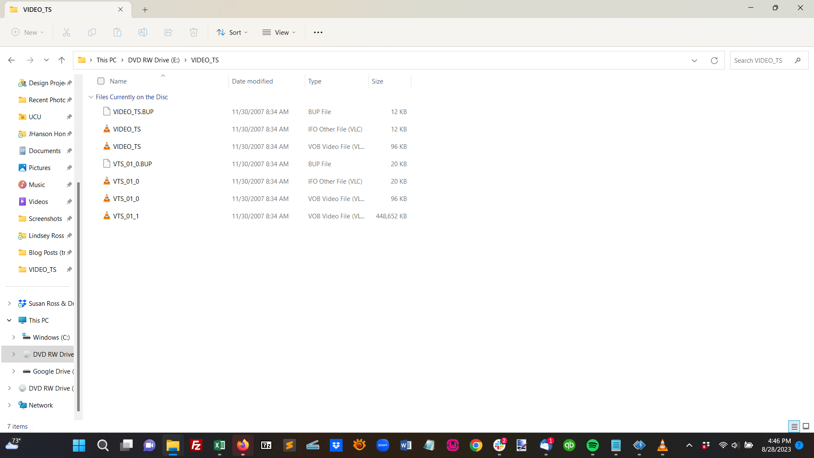The image size is (814, 458).
Task: Click the VIDEO_TS window tab
Action: pos(68,9)
